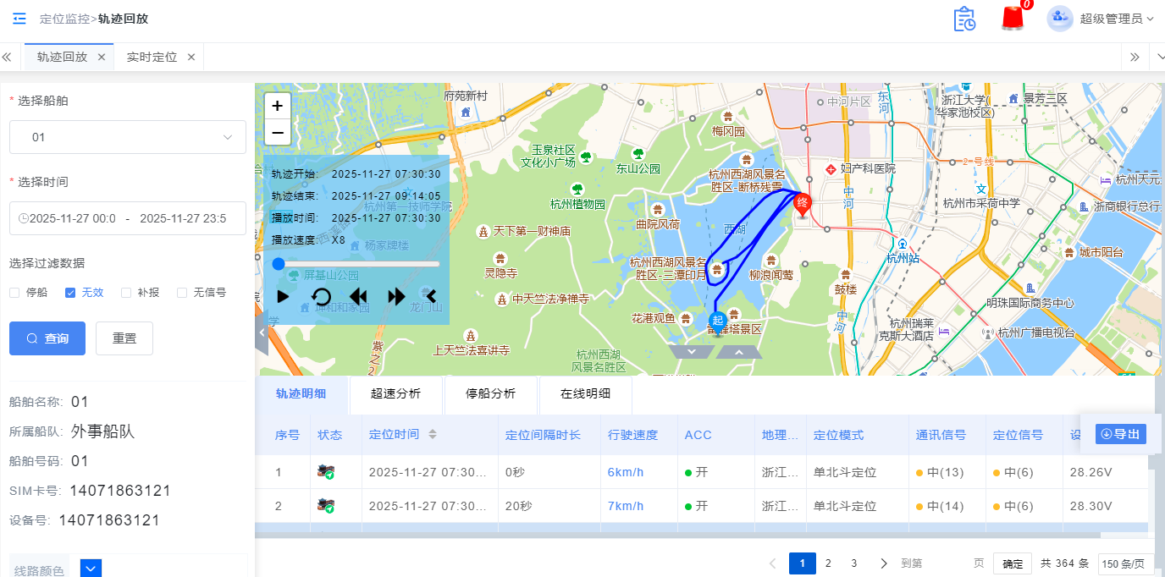Sort by the 定位时间 column arrows
Image resolution: width=1165 pixels, height=577 pixels.
point(433,435)
